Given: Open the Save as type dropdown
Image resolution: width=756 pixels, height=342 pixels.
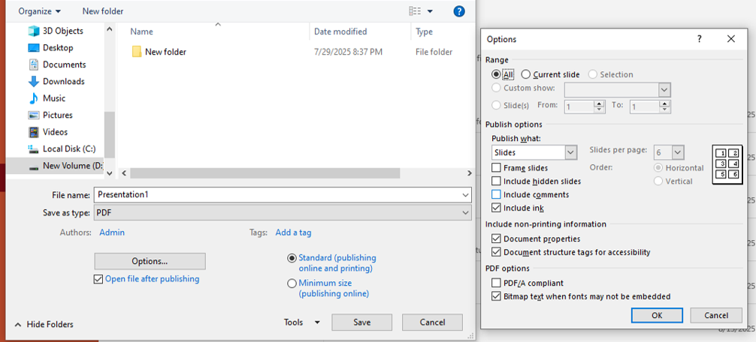Looking at the screenshot, I should [x=466, y=213].
